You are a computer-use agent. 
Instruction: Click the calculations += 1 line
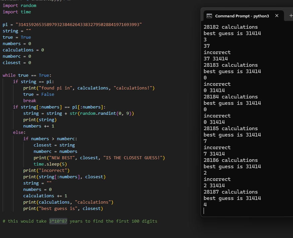click(x=46, y=196)
